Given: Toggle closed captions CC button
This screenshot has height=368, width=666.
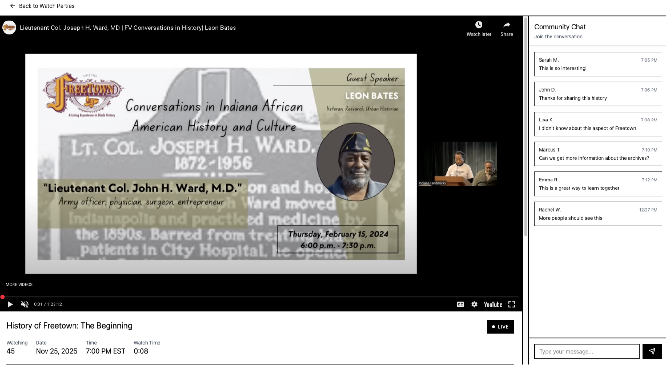Looking at the screenshot, I should [460, 304].
